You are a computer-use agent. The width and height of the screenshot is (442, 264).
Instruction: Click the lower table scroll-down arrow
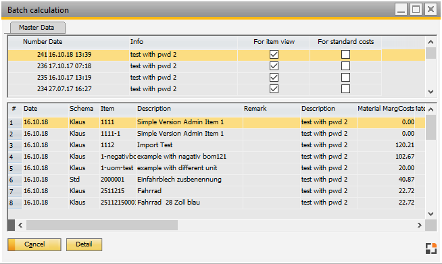pos(431,213)
